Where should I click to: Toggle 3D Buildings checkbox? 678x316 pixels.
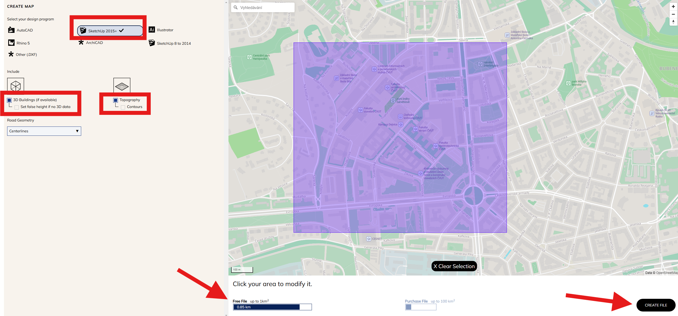[9, 100]
